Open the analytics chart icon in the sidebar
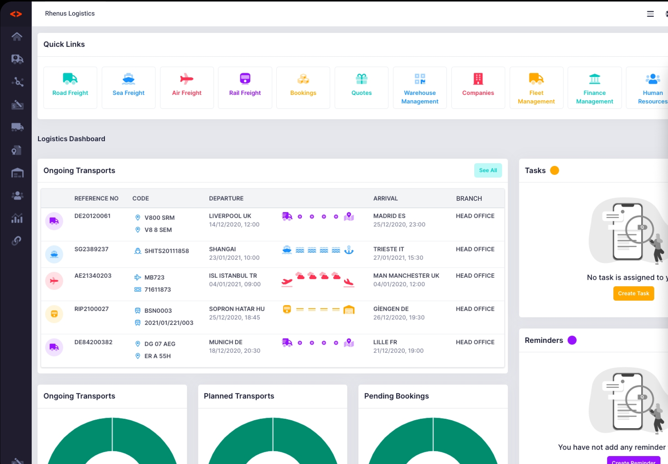 pyautogui.click(x=17, y=218)
